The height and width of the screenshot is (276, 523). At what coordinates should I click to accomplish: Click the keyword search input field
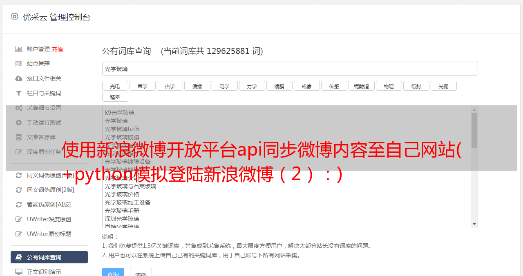pyautogui.click(x=290, y=69)
